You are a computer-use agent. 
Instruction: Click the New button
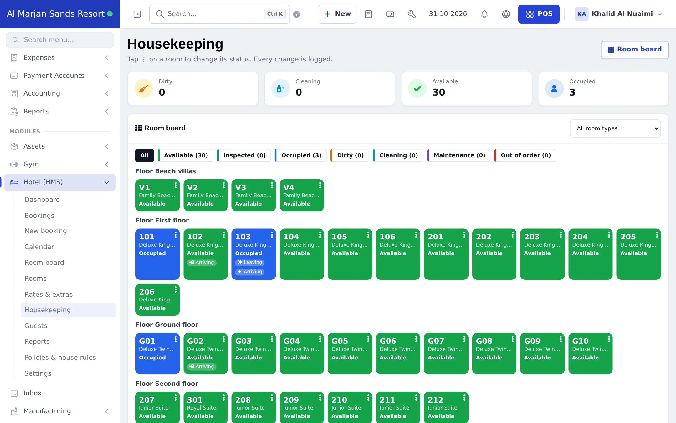coord(337,14)
